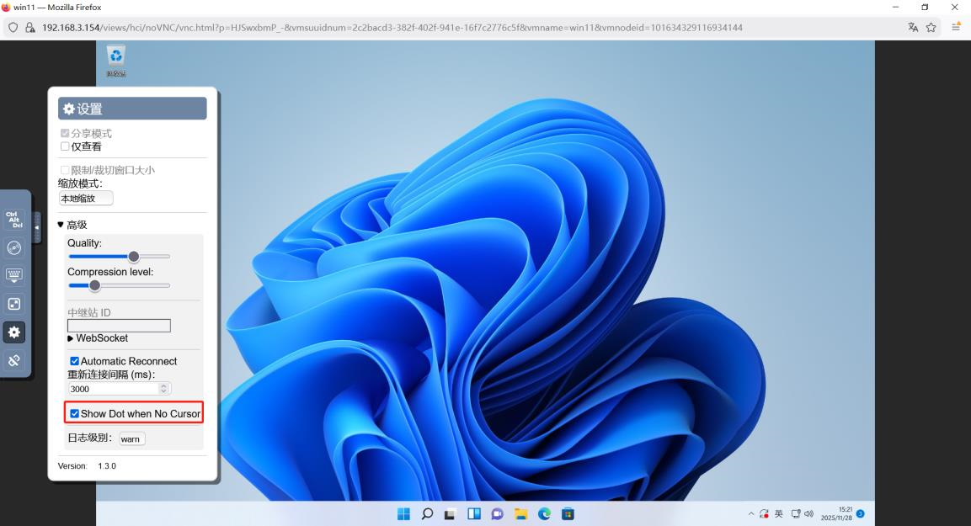Enable the 仅查看 view-only checkbox

pos(65,146)
